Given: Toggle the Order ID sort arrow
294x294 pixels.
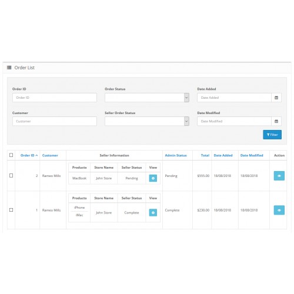Looking at the screenshot, I should click(36, 155).
